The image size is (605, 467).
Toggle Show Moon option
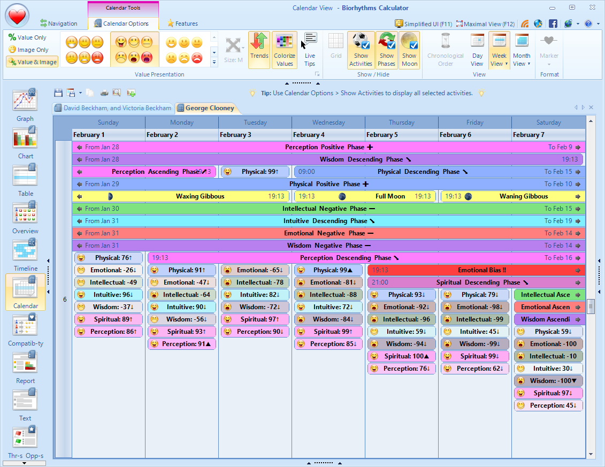409,50
